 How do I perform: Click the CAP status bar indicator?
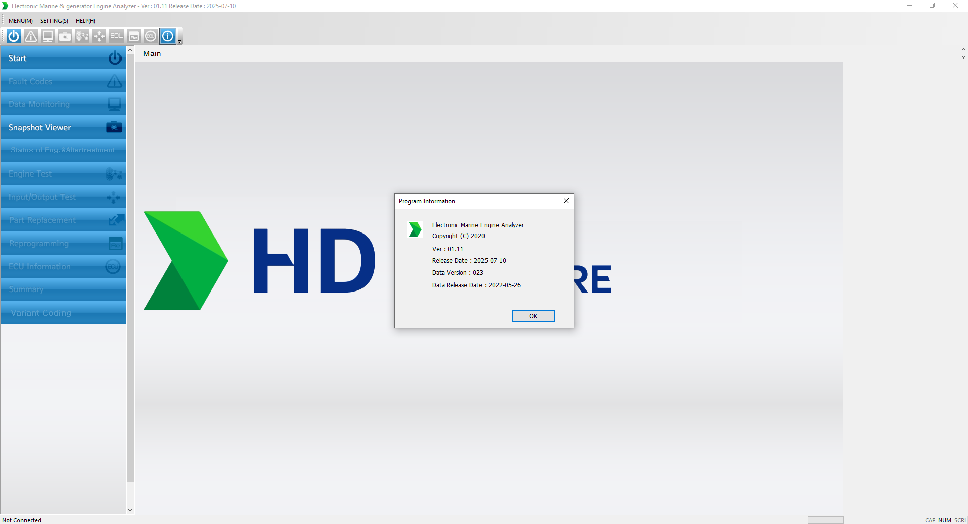(930, 520)
